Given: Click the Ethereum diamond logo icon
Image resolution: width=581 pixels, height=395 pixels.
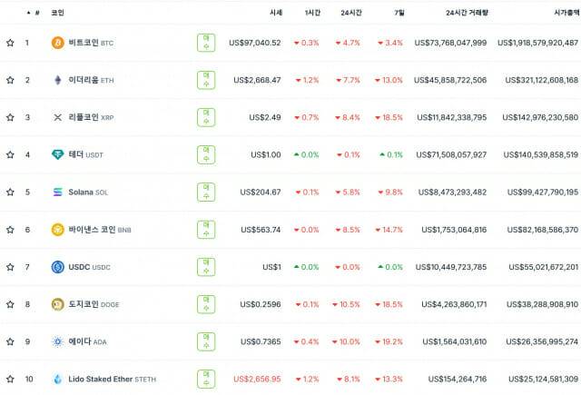Looking at the screenshot, I should click(58, 80).
